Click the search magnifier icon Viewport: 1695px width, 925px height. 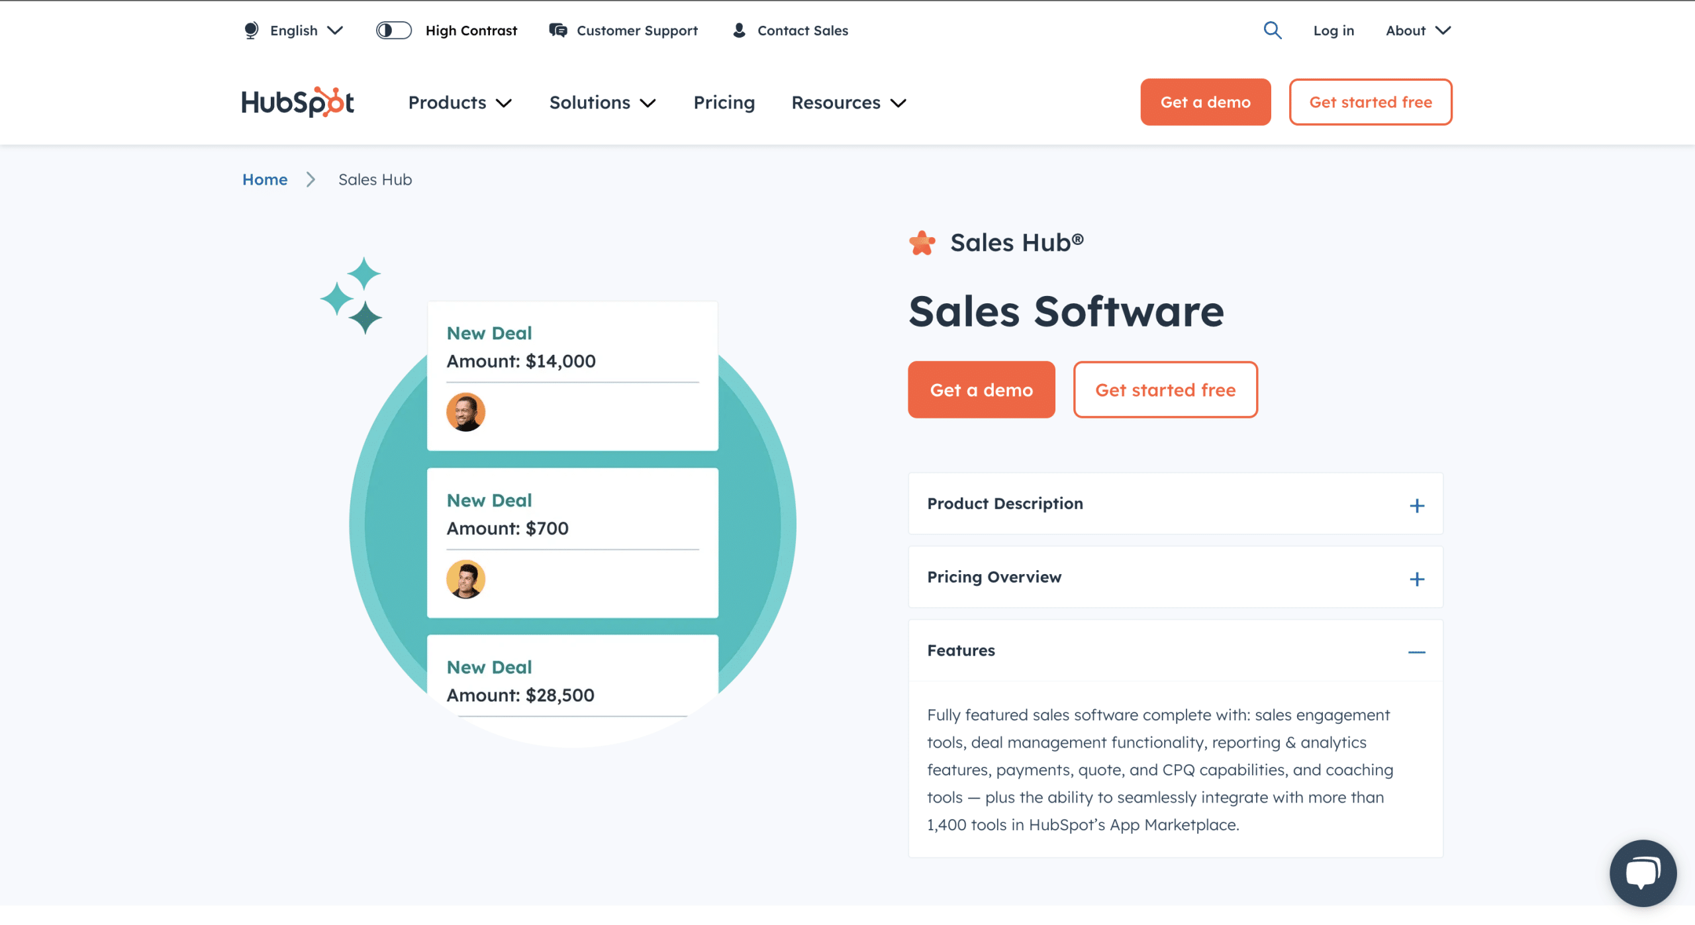(1272, 30)
